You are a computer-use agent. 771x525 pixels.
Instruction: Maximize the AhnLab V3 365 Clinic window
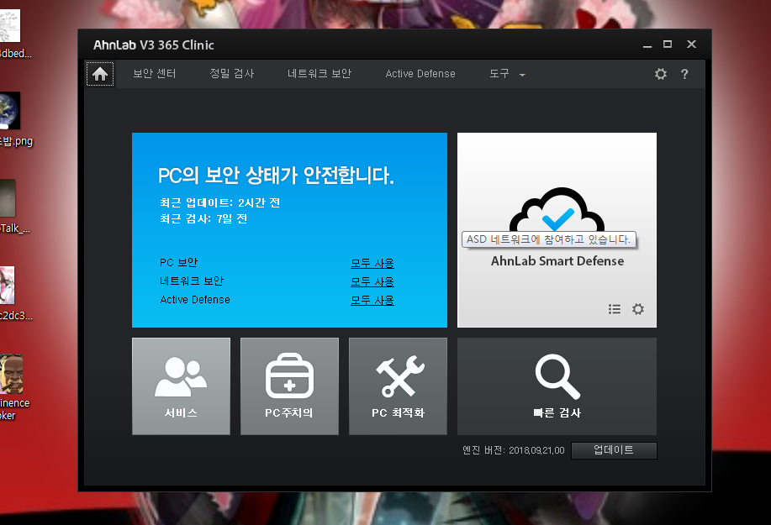(668, 45)
